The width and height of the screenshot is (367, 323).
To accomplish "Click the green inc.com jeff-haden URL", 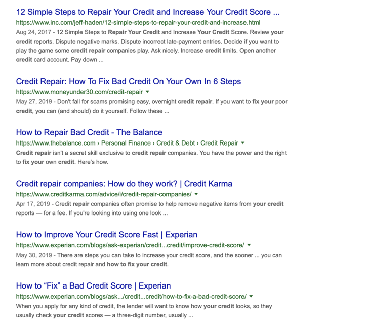I will click(x=138, y=23).
